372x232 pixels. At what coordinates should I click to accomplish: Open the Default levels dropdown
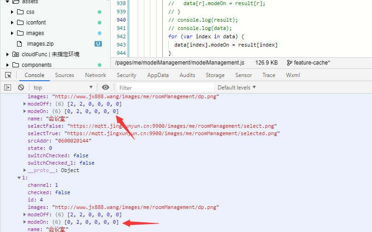tap(237, 87)
